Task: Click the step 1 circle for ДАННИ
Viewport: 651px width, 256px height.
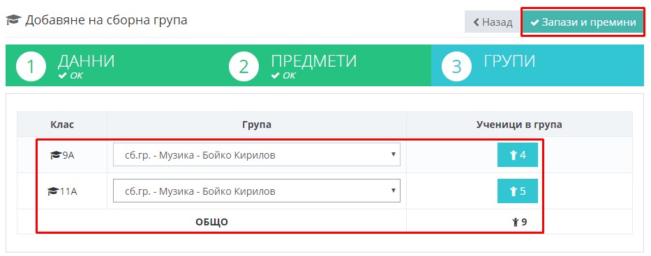Action: 31,66
